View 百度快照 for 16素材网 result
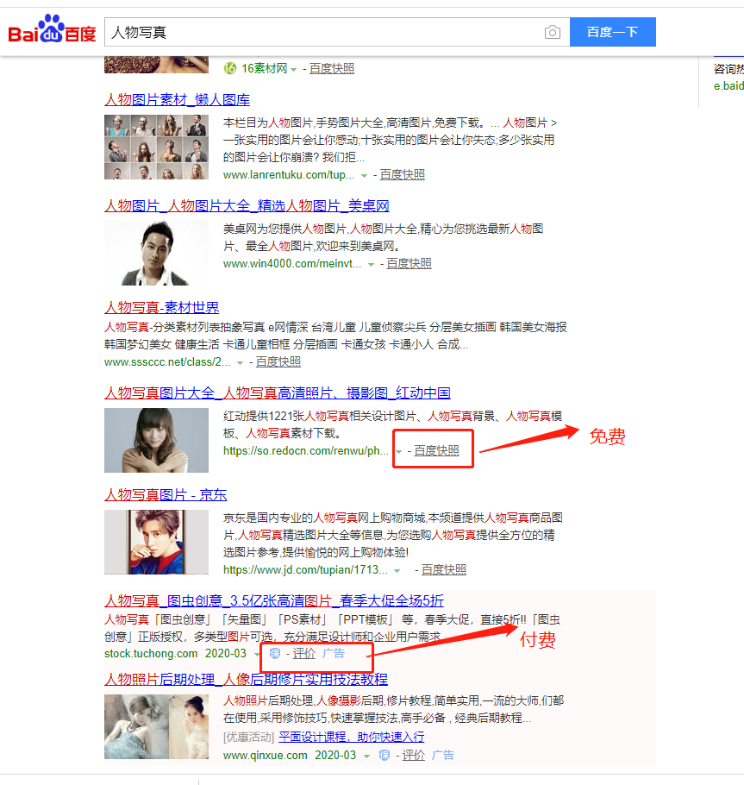 pyautogui.click(x=332, y=68)
